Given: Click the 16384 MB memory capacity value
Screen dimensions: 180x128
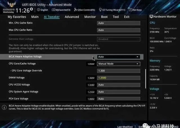Looking at the screenshot, I should pos(154,79).
